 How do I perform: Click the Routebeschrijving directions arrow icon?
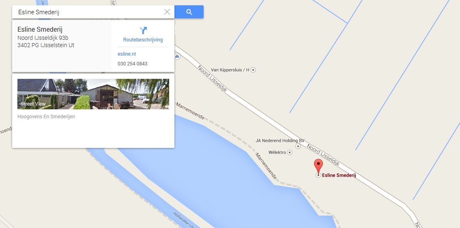pyautogui.click(x=143, y=30)
